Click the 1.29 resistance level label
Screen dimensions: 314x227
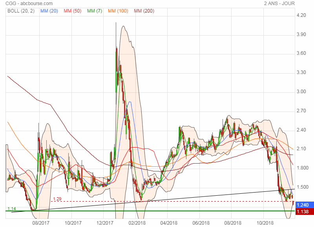pos(57,199)
